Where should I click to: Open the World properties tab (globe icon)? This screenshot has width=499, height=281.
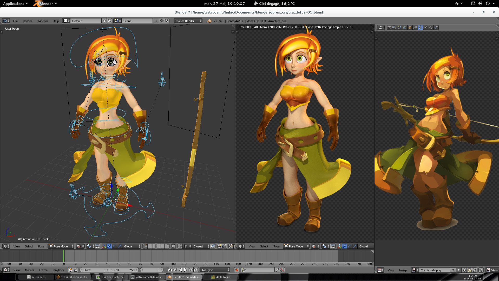pos(405,28)
